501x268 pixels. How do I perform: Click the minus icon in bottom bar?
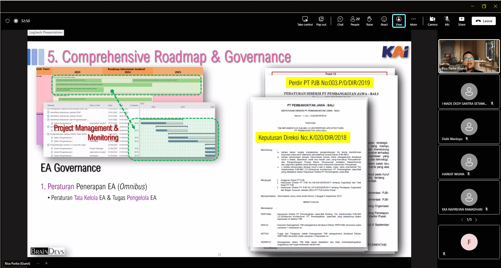[x=38, y=263]
